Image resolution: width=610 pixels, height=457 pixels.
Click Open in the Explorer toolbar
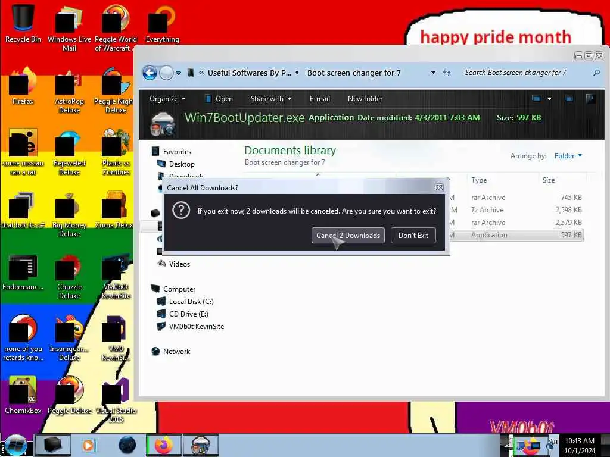coord(219,99)
